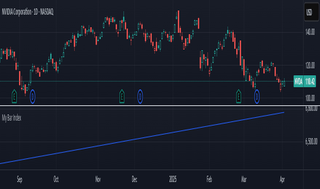
Task: Click the earnings marker in late February
Action: click(x=239, y=96)
